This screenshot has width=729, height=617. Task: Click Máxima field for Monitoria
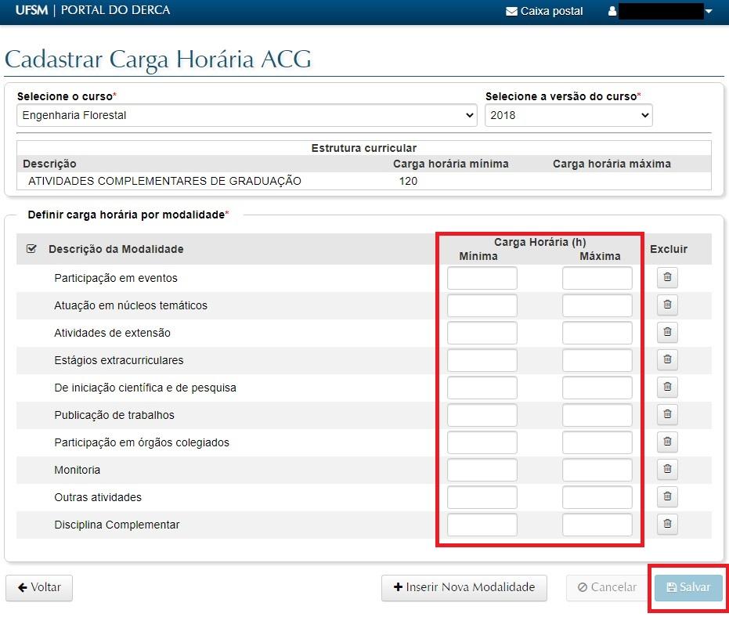point(597,470)
